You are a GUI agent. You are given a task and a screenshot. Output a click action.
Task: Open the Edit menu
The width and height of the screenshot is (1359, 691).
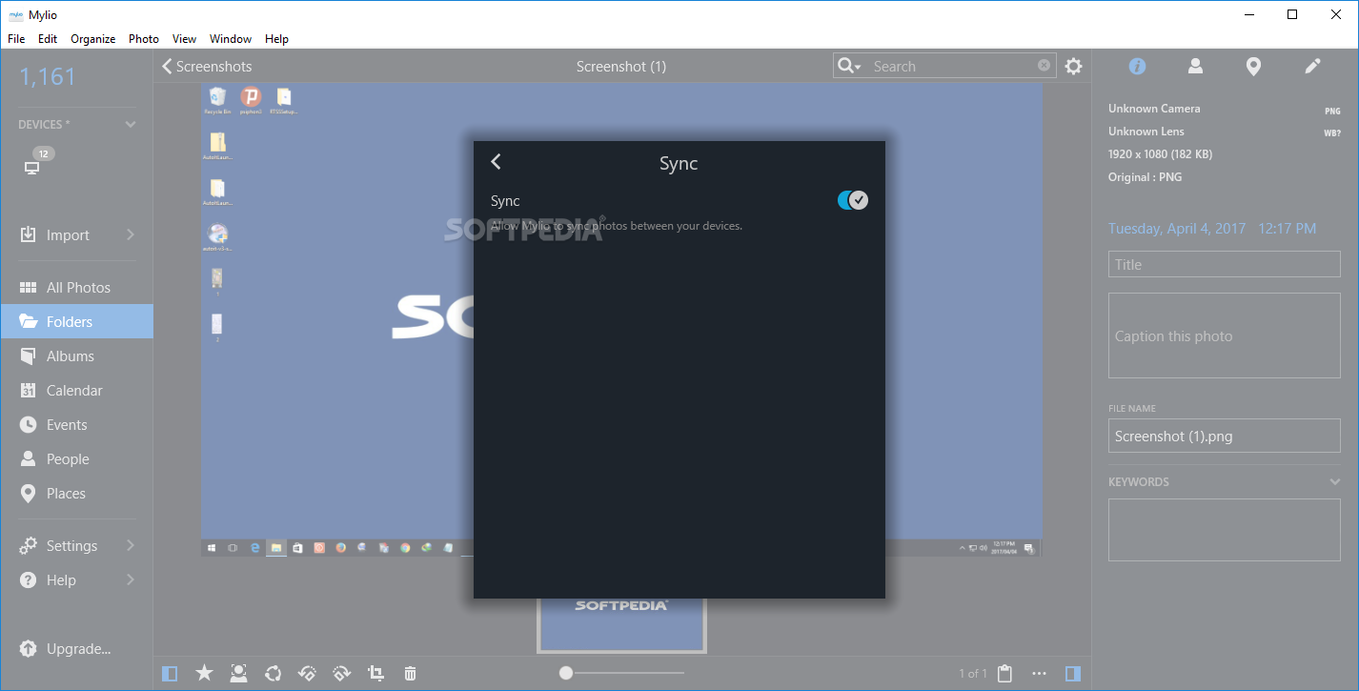pos(48,39)
